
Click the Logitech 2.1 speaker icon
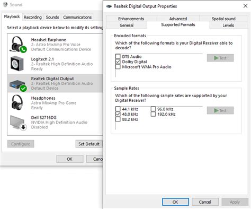(x=17, y=64)
